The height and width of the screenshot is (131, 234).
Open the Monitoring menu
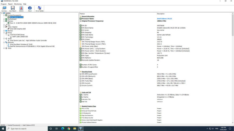(18, 4)
